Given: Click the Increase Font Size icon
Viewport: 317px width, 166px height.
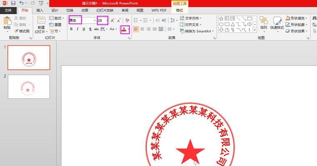Looking at the screenshot, I should click(x=112, y=20).
